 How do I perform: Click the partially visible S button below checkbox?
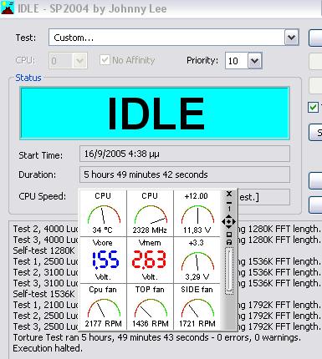point(316,133)
